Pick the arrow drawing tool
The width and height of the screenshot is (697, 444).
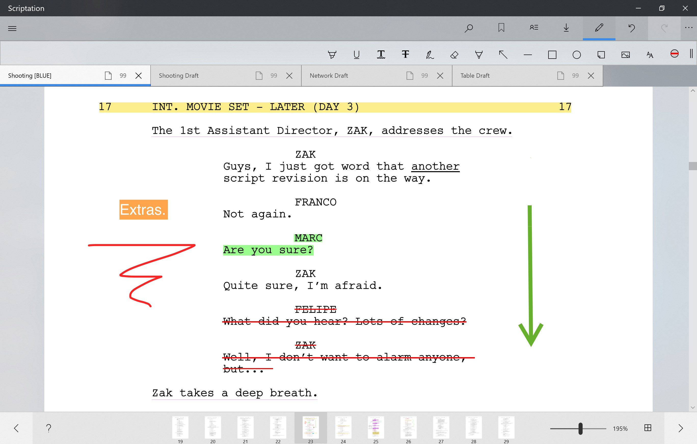point(503,55)
